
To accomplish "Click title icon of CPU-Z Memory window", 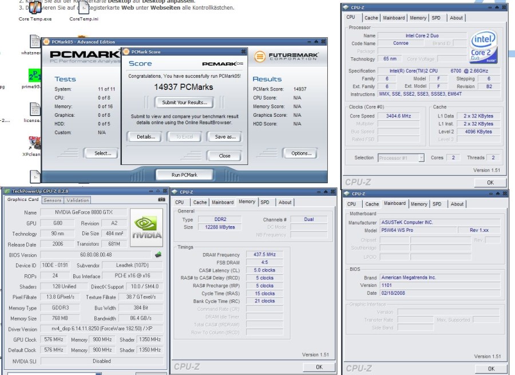I will (175, 192).
